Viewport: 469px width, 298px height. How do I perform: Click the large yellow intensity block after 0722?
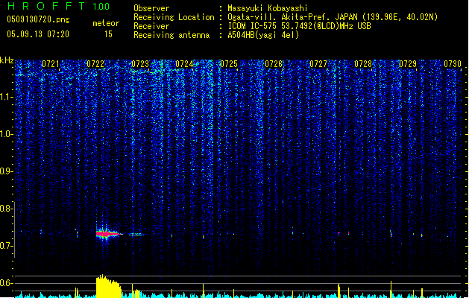point(109,286)
